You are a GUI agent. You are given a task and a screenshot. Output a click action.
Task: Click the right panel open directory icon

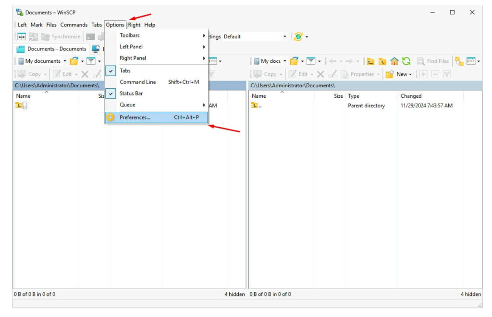point(294,61)
